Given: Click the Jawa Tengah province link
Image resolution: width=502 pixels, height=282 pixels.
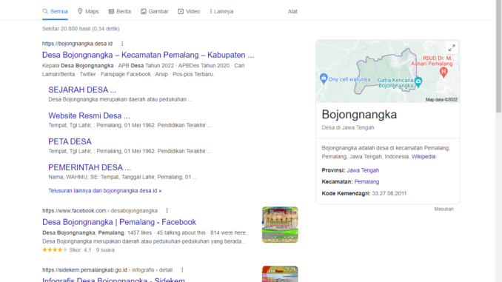Looking at the screenshot, I should 363,170.
